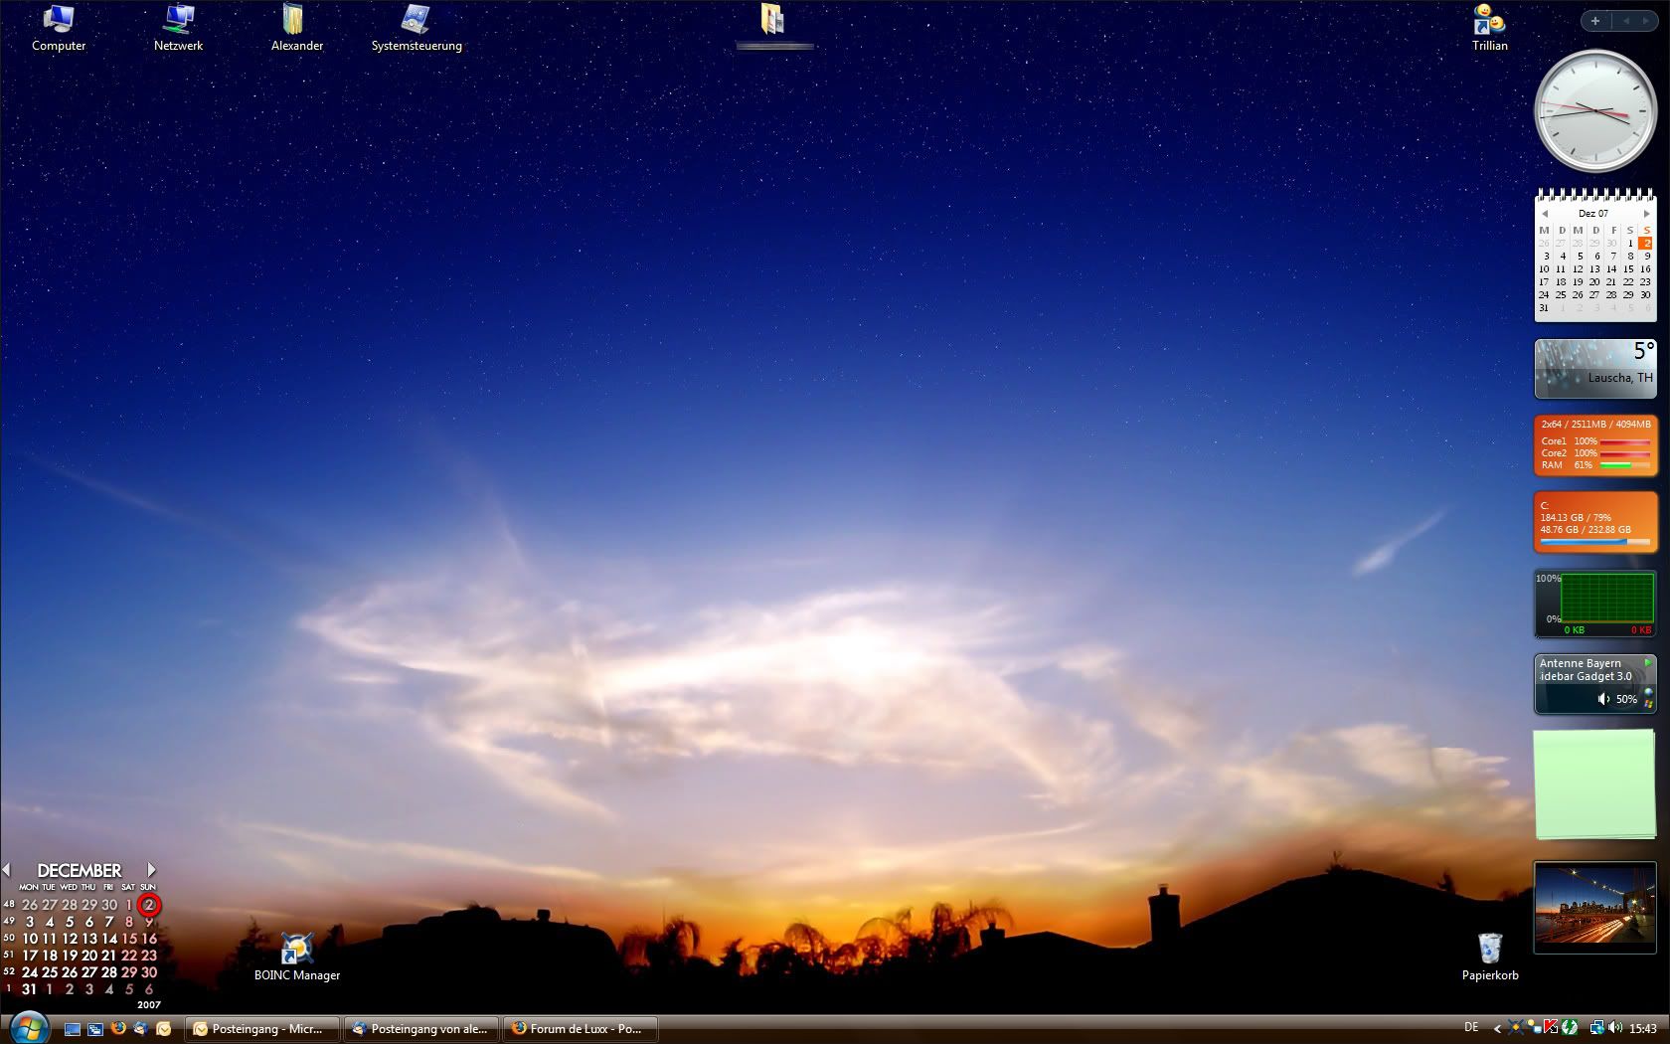Mute the radio gadget speaker
This screenshot has height=1044, width=1670.
[1603, 699]
